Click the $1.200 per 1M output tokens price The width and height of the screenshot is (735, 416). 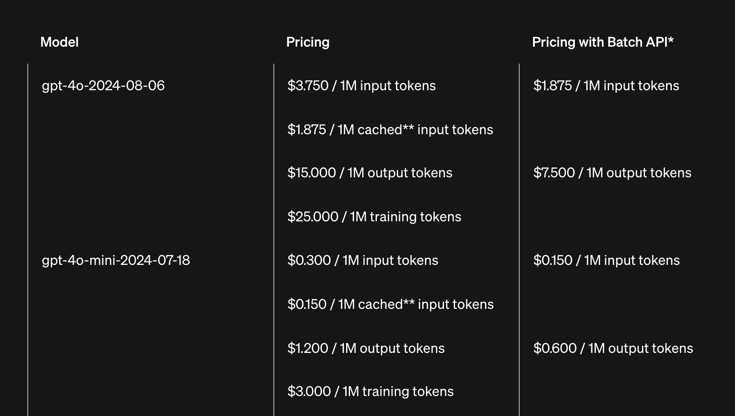coord(366,348)
